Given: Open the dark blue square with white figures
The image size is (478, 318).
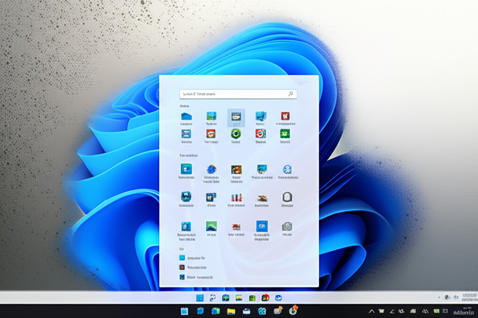Looking at the screenshot, I should coord(211,197).
